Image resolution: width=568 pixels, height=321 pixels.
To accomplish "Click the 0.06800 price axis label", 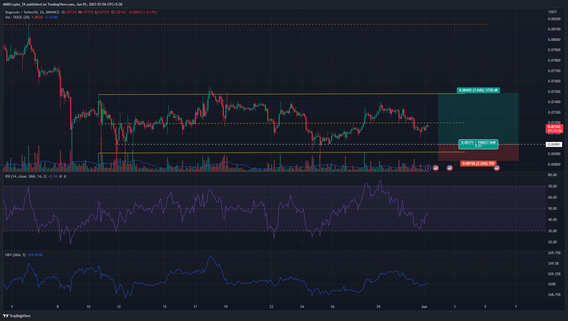I will (x=554, y=164).
